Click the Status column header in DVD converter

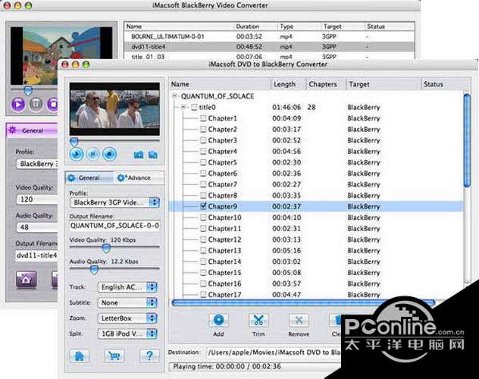(x=446, y=84)
